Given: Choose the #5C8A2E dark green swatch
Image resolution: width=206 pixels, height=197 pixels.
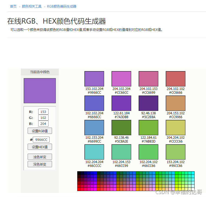Looking at the screenshot, I should click(121, 128).
